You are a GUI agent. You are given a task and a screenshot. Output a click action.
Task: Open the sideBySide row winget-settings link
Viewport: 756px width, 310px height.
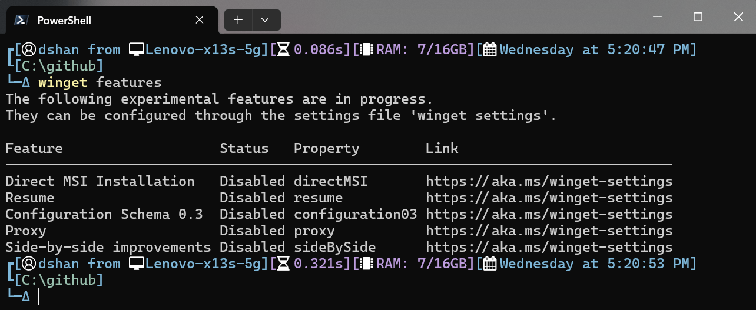point(549,247)
